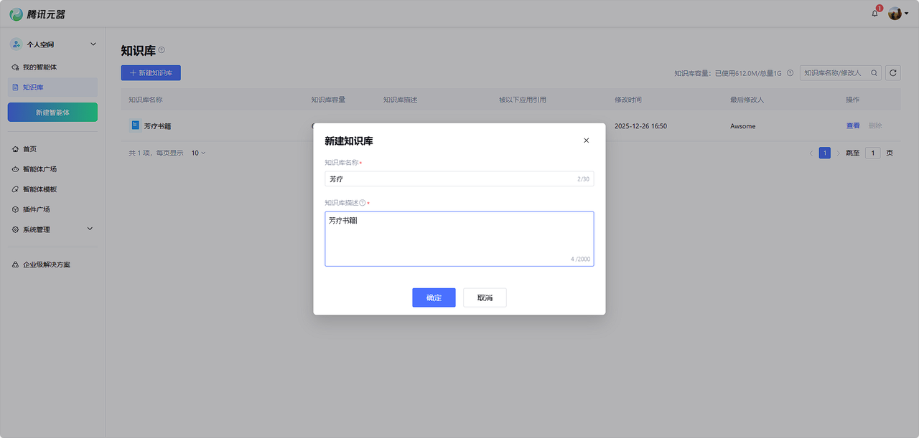Expand 系统管理 menu chevron
Image resolution: width=919 pixels, height=438 pixels.
90,229
